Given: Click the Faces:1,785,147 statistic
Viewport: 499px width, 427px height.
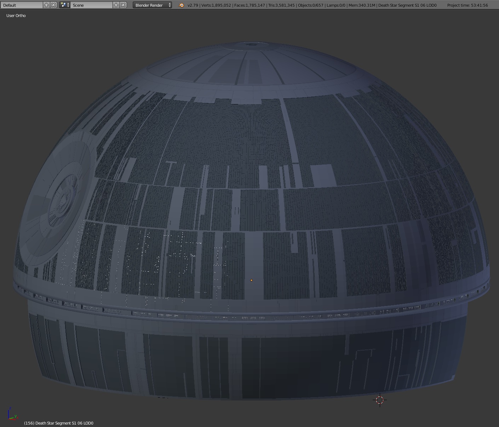Looking at the screenshot, I should [249, 5].
